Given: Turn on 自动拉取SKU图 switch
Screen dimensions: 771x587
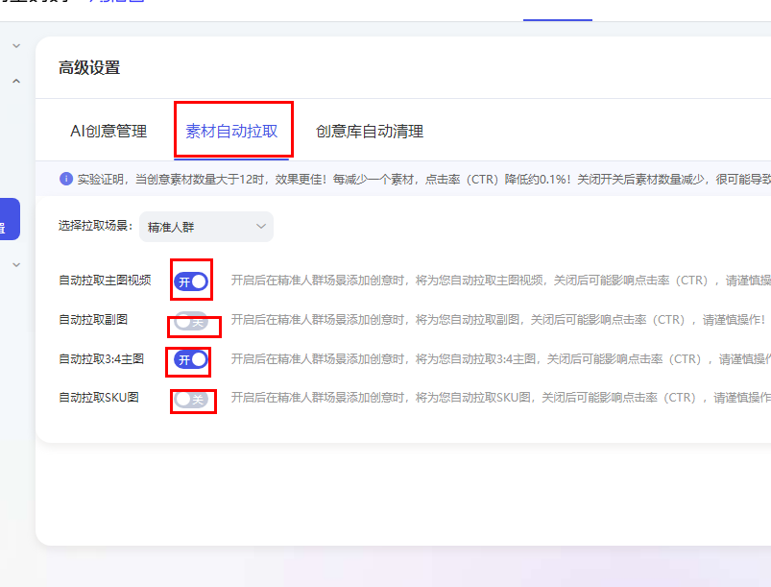Looking at the screenshot, I should pyautogui.click(x=191, y=398).
